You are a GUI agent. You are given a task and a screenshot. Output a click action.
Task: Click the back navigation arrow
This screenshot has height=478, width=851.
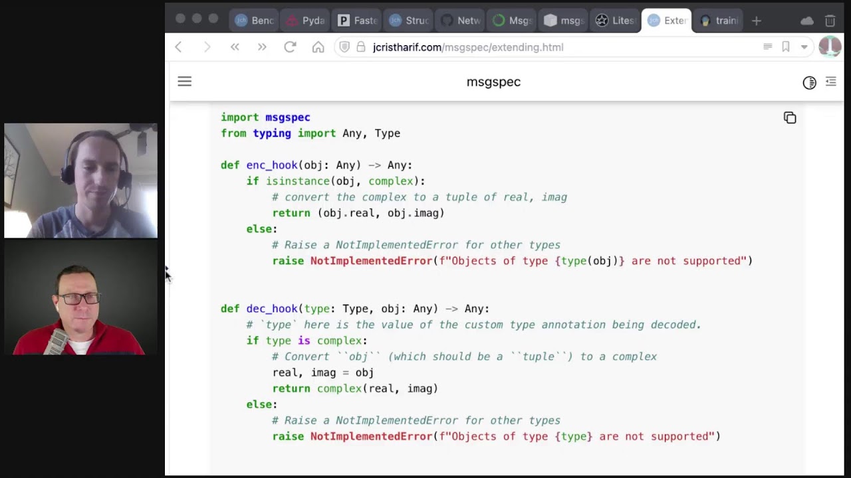coord(178,47)
